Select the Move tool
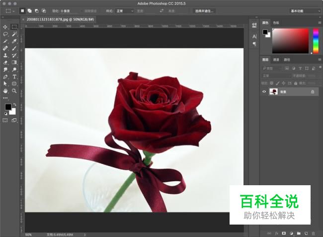The height and width of the screenshot is (237, 323). 5,27
